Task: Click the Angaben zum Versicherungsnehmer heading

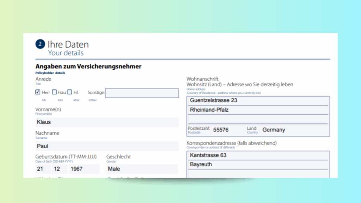Action: tap(88, 66)
